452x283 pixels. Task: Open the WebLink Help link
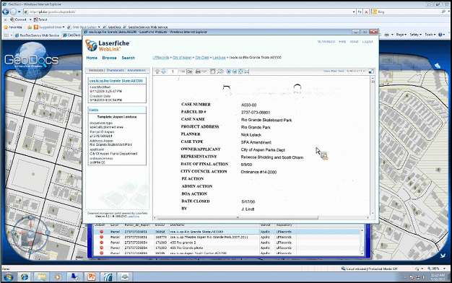[x=342, y=41]
